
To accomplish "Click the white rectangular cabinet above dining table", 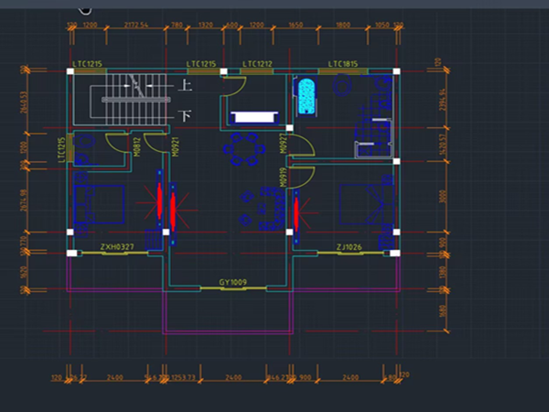I will tap(253, 117).
